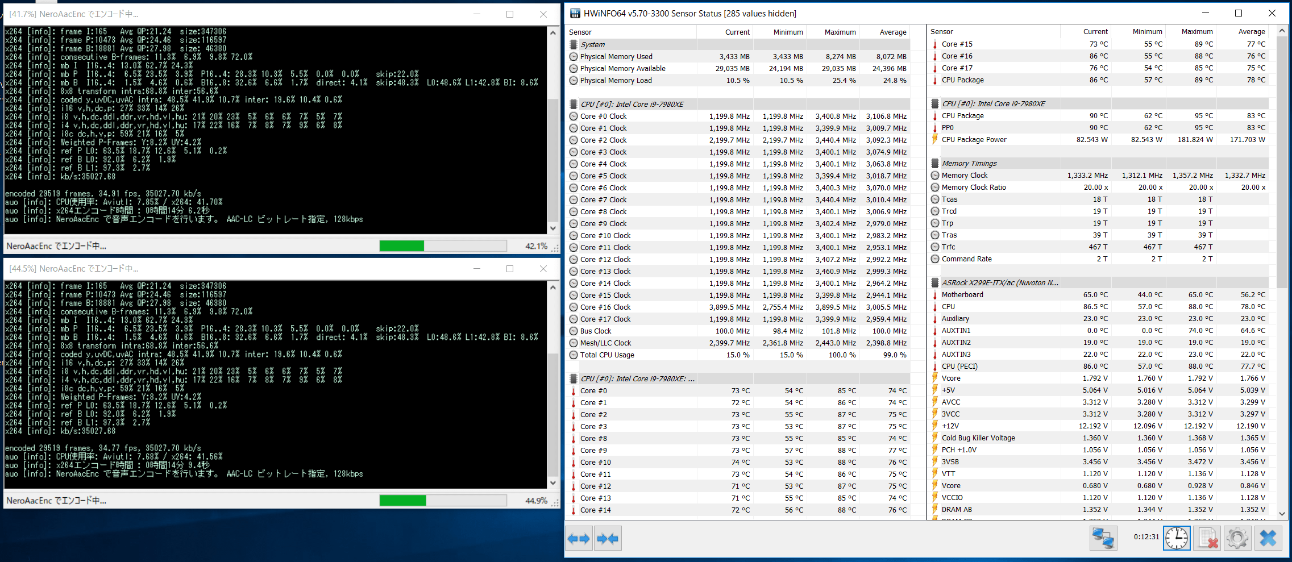Viewport: 1292px width, 562px height.
Task: Click the thermometer icon of the CPU (PECI) row
Action: tap(935, 366)
